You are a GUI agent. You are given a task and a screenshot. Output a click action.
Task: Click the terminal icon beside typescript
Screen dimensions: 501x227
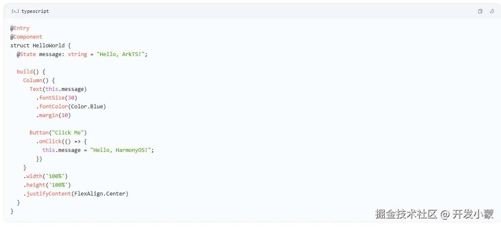pyautogui.click(x=15, y=11)
